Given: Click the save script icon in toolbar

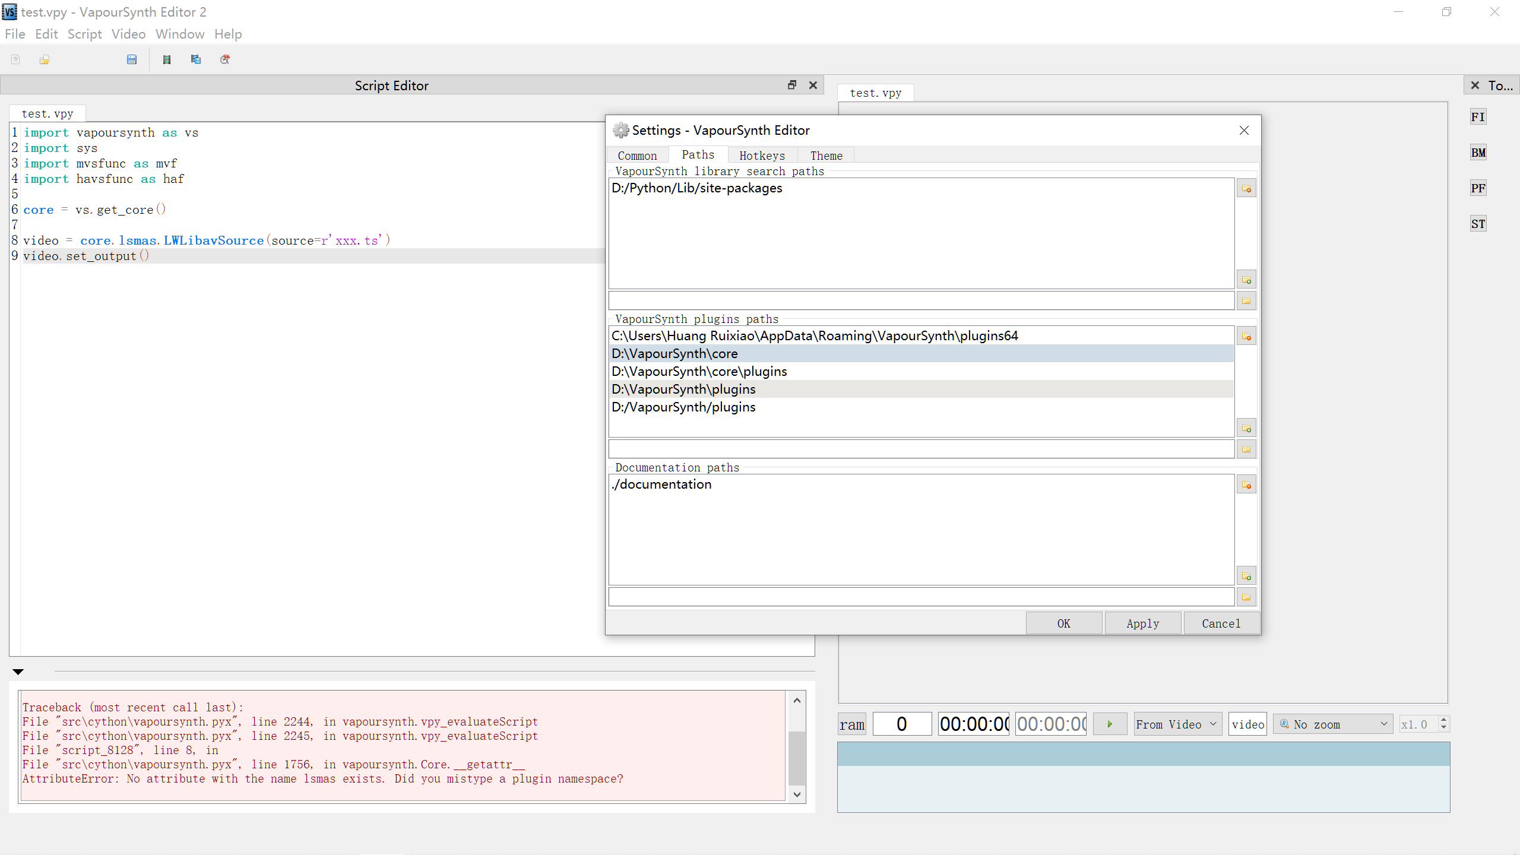Looking at the screenshot, I should (x=131, y=59).
